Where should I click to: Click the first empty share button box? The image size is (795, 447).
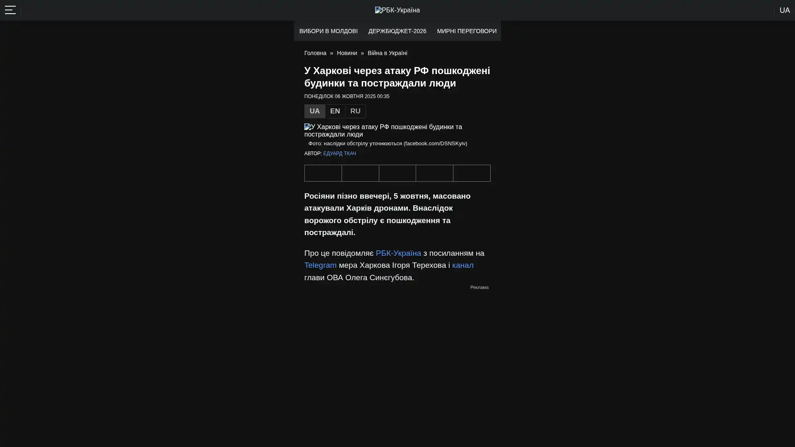click(323, 173)
